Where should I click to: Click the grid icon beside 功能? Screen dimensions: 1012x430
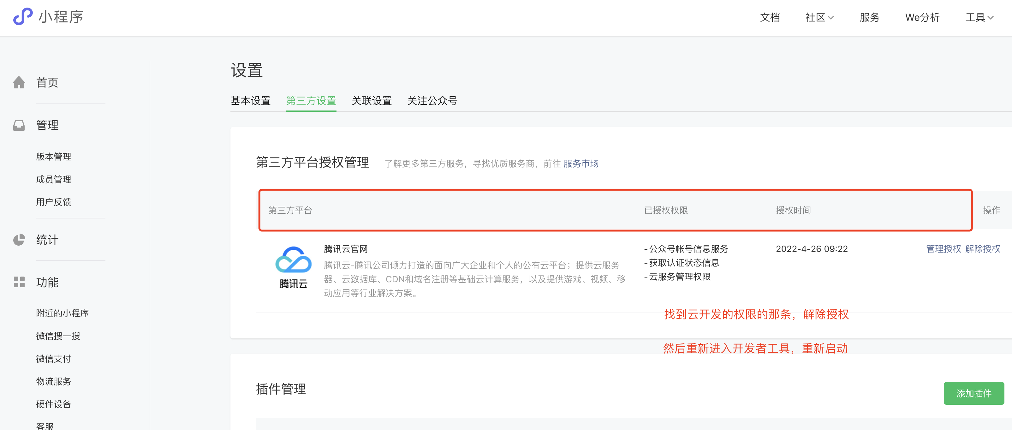tap(19, 282)
